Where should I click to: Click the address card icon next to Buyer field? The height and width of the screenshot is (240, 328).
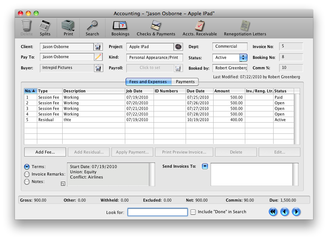pos(98,68)
